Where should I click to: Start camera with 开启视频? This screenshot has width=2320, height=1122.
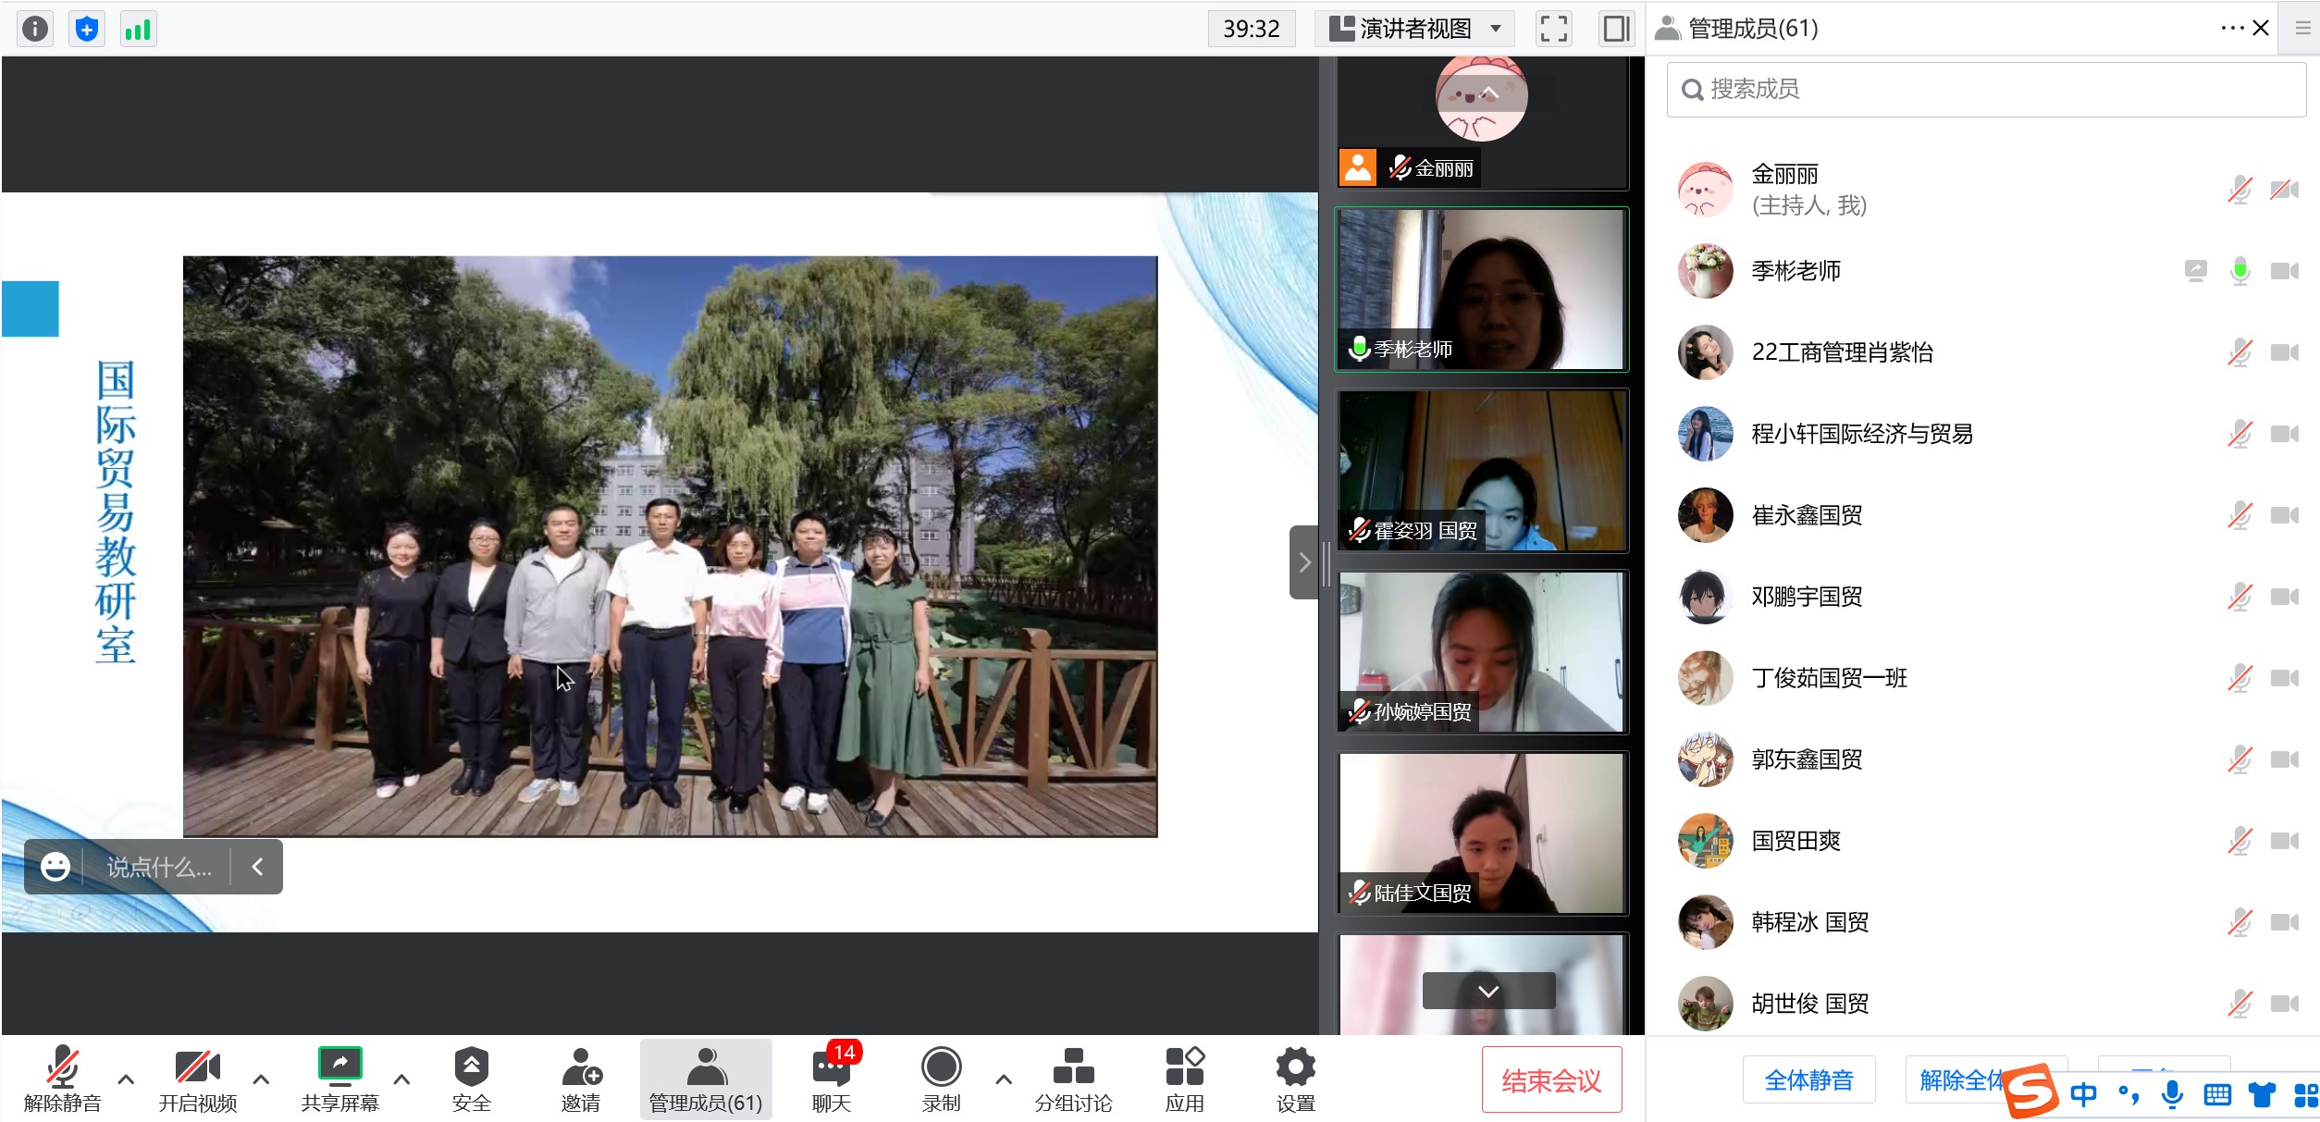pos(197,1079)
